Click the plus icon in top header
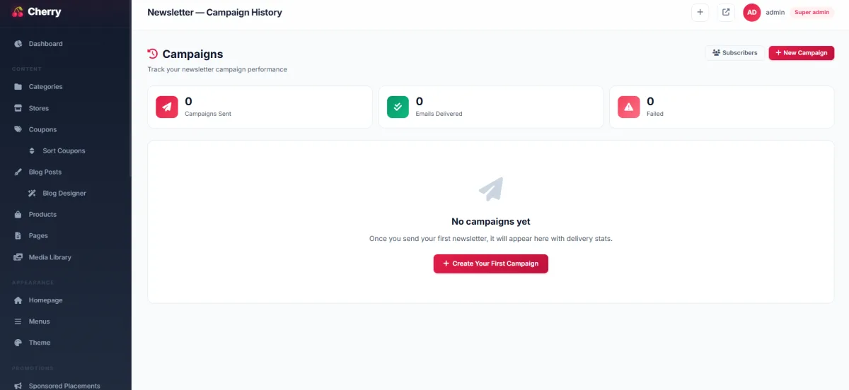Image resolution: width=849 pixels, height=390 pixels. coord(700,12)
